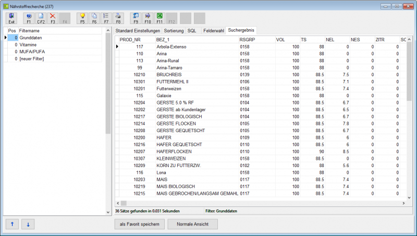Image resolution: width=417 pixels, height=236 pixels.
Task: Export to Excel with the F11 icon
Action: (160, 18)
